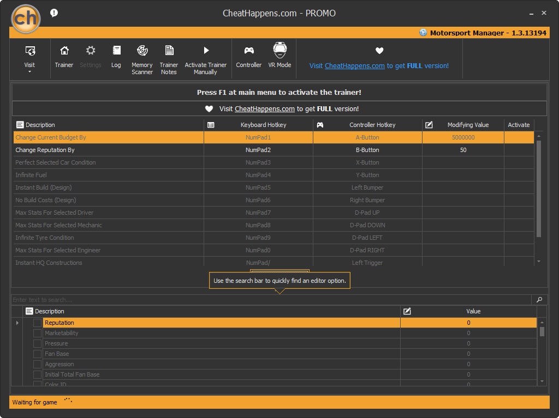Click the Marketability value cell
559x418 pixels.
pyautogui.click(x=468, y=333)
